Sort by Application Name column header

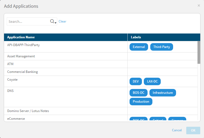[x=21, y=37]
